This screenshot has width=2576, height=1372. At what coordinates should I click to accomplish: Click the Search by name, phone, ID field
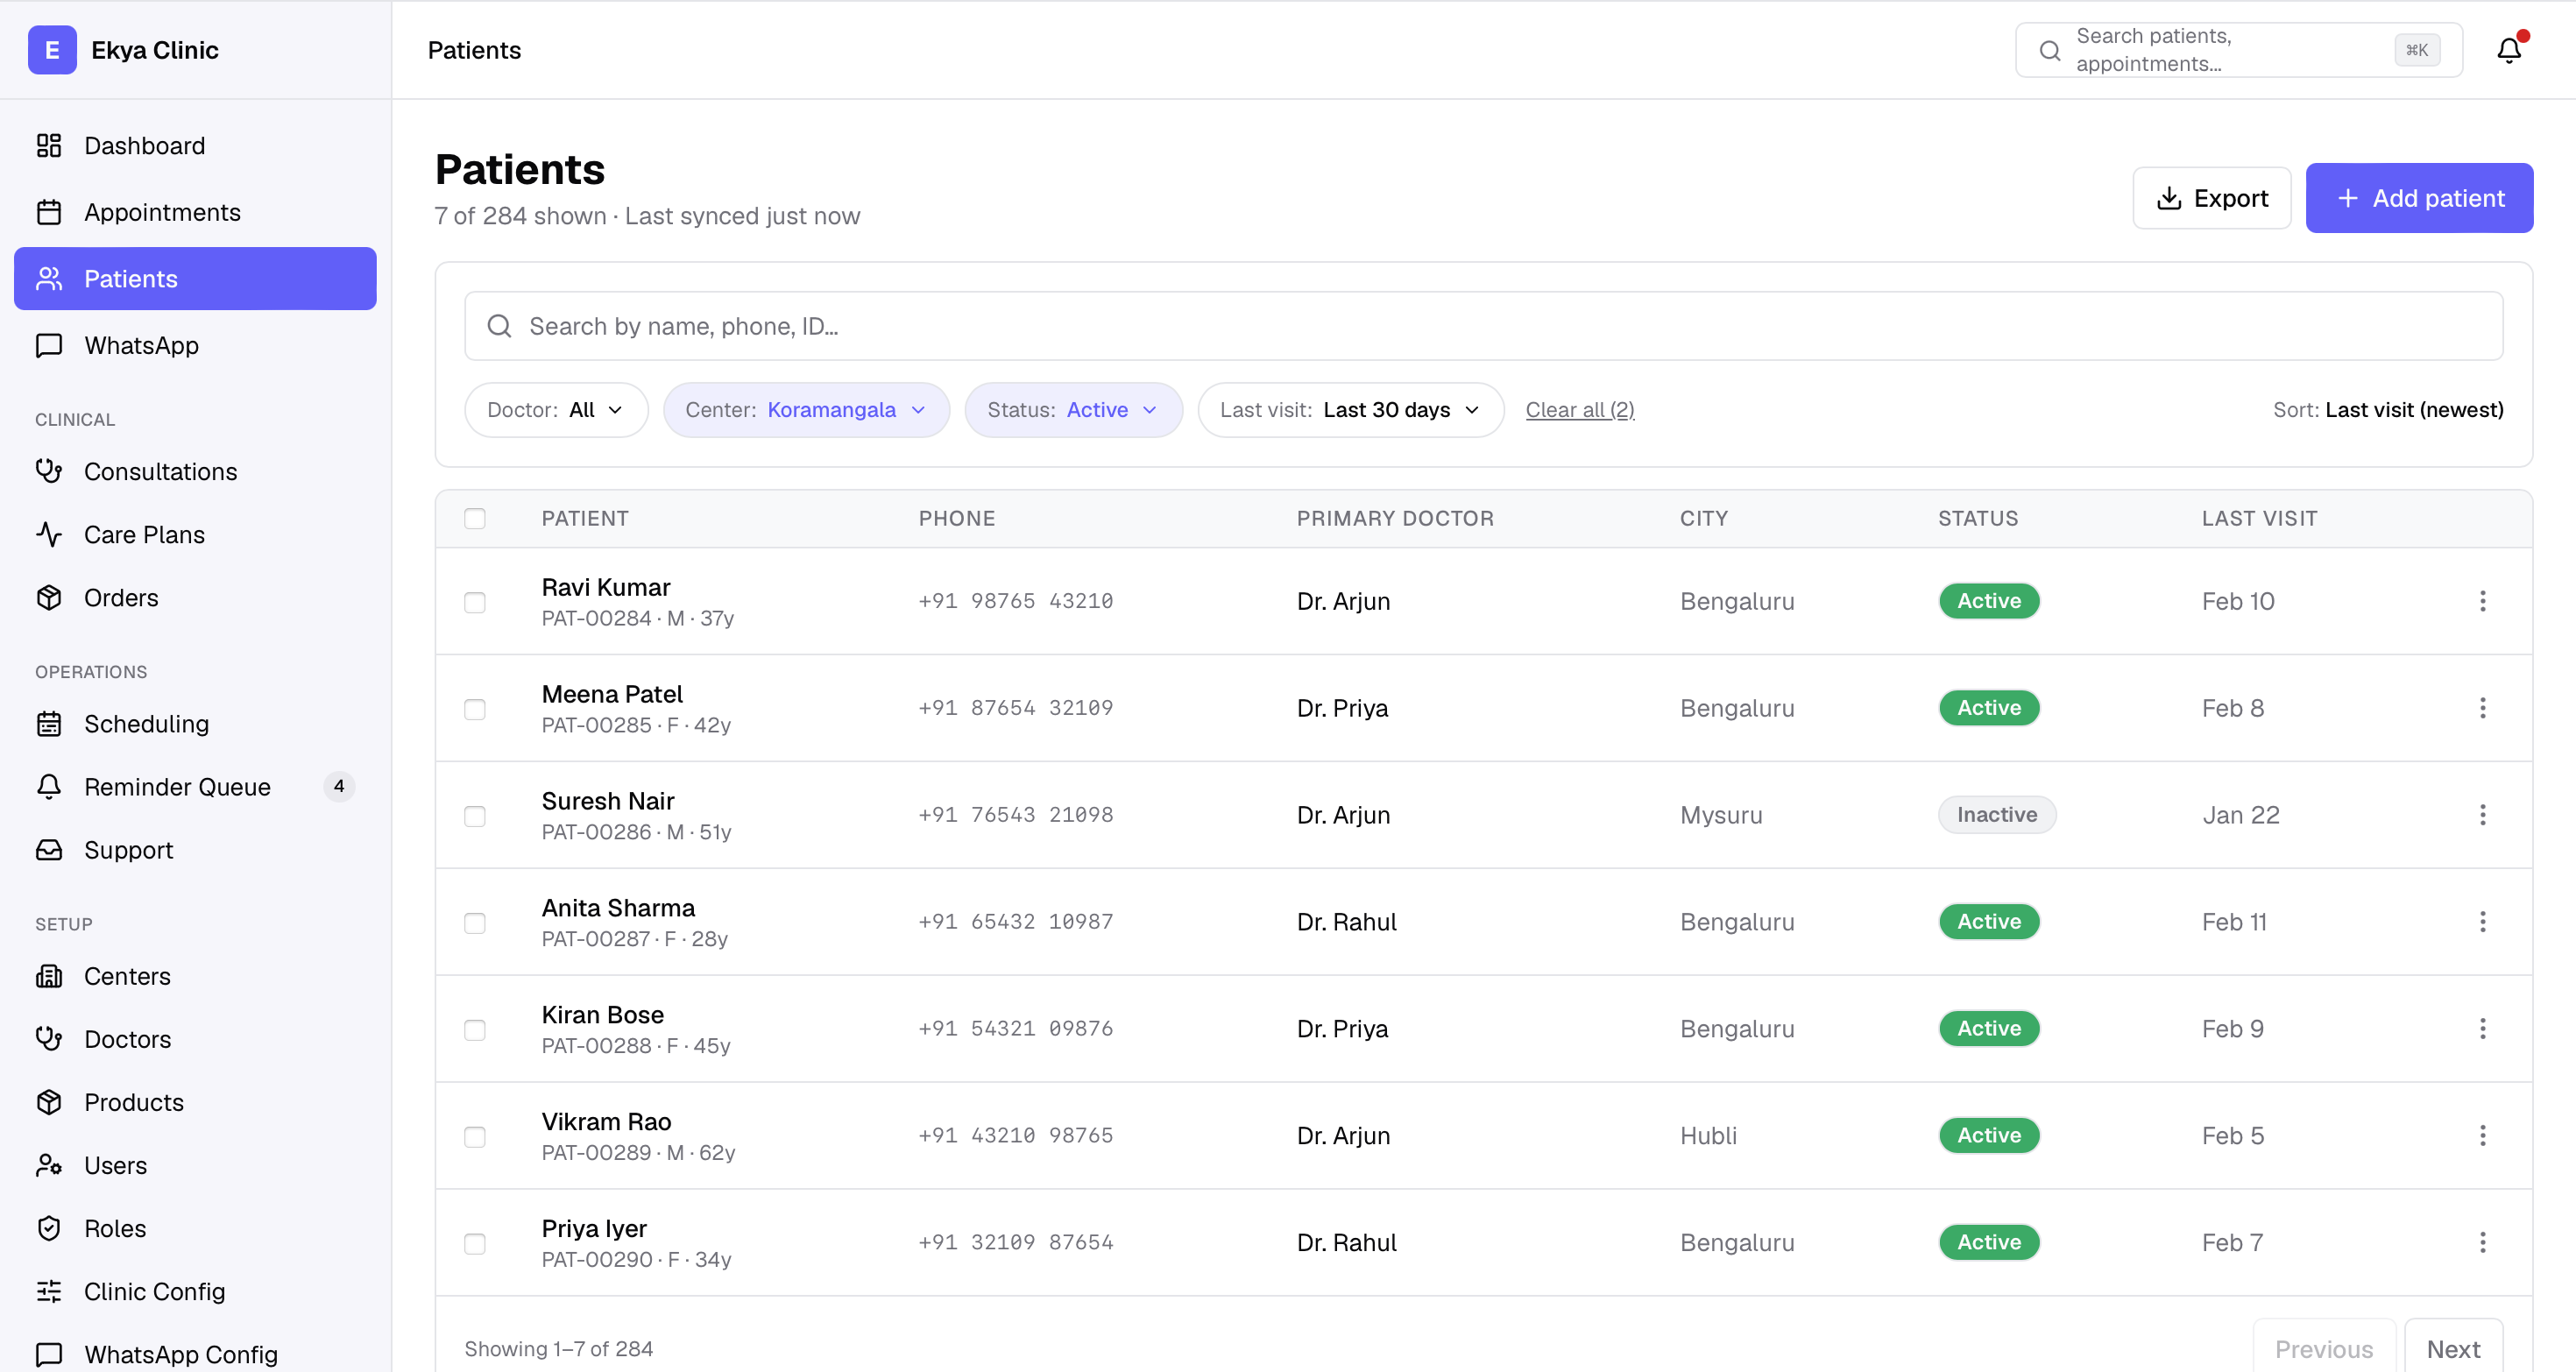point(1483,326)
